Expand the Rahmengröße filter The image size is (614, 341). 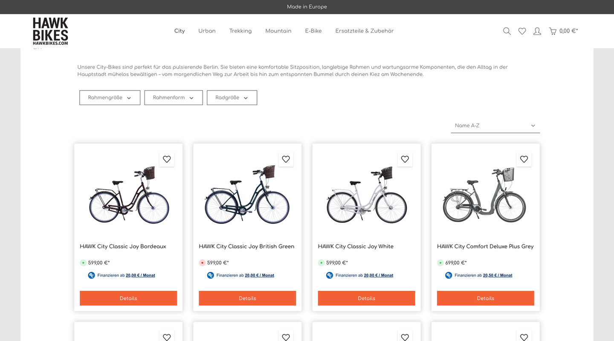pyautogui.click(x=110, y=97)
